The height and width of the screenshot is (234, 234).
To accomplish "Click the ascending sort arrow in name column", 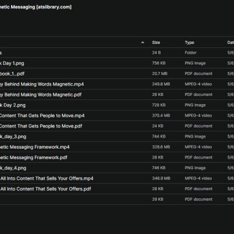I will coord(143,43).
